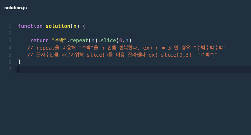Viewport: 251px width, 135px height.
Task: Place cursor on the "function" keyword
Action: point(30,26)
